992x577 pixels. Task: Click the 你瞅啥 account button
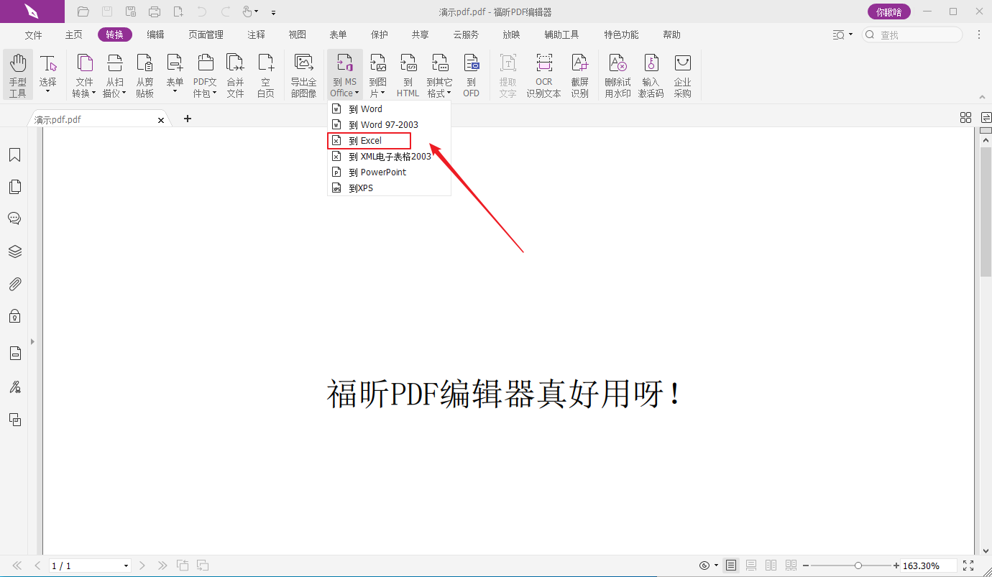[888, 11]
